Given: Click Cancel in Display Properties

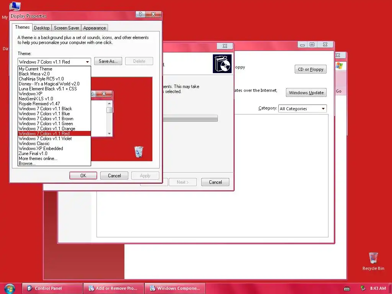Looking at the screenshot, I should [114, 175].
